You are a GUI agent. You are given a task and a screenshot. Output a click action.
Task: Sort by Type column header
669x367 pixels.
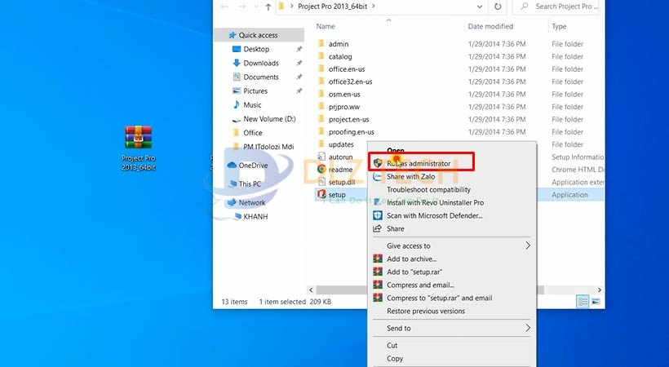coord(559,26)
